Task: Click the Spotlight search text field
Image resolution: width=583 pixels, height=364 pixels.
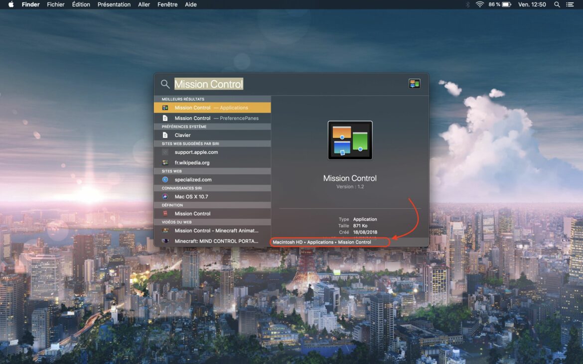Action: click(289, 84)
